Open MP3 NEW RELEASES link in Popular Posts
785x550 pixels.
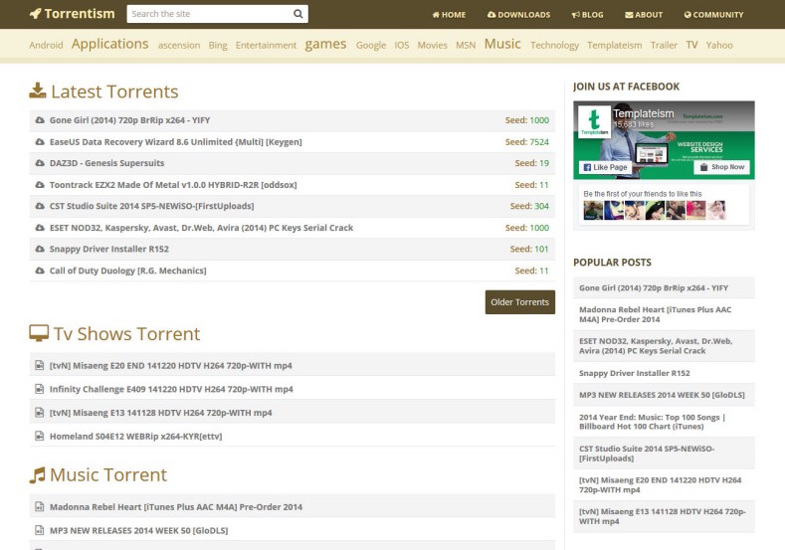662,395
